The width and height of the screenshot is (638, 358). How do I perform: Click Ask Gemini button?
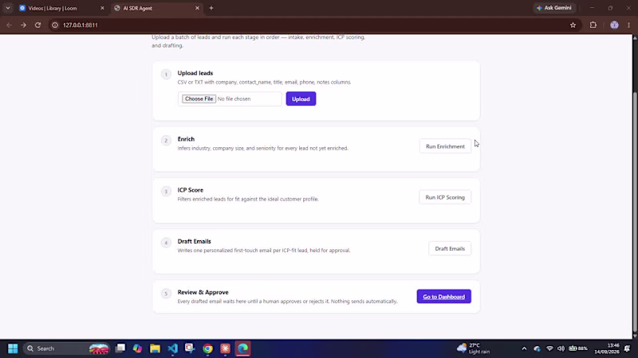tap(553, 8)
